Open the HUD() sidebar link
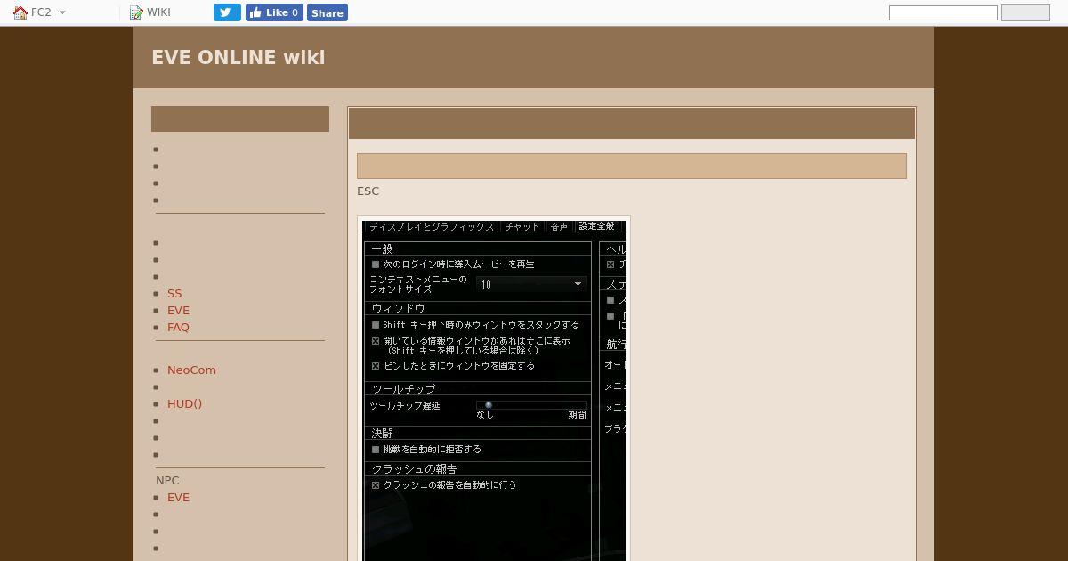Image resolution: width=1068 pixels, height=561 pixels. [184, 403]
